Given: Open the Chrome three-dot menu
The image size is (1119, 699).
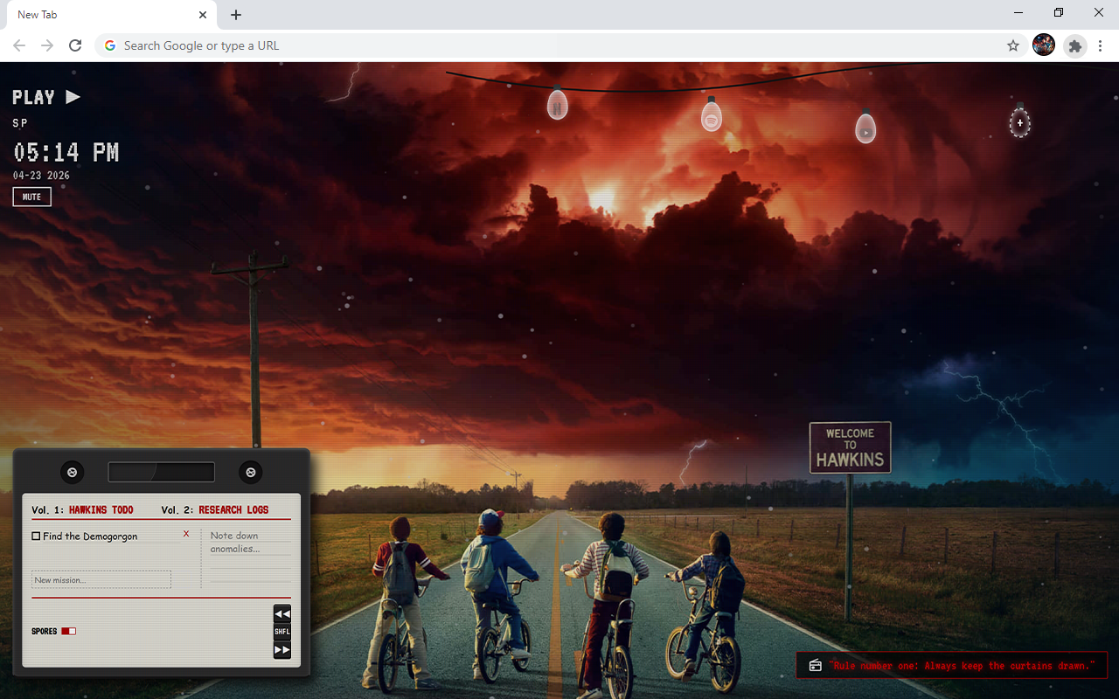Looking at the screenshot, I should (x=1101, y=45).
